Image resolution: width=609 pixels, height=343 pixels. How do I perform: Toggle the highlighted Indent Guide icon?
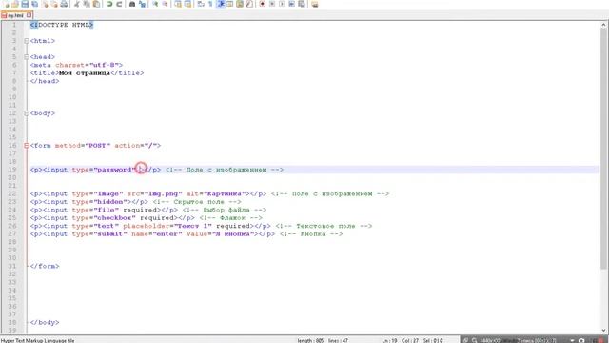[221, 4]
